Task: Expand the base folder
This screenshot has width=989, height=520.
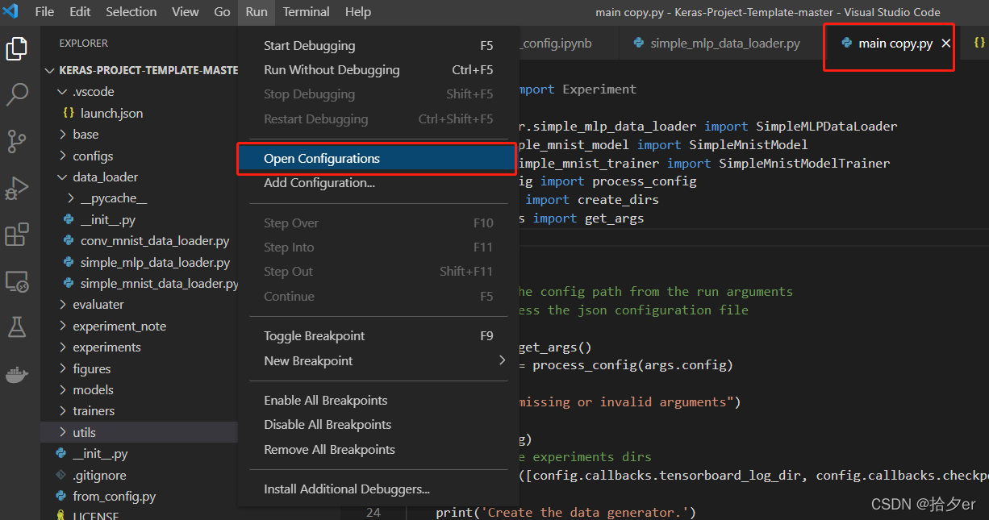Action: (63, 135)
